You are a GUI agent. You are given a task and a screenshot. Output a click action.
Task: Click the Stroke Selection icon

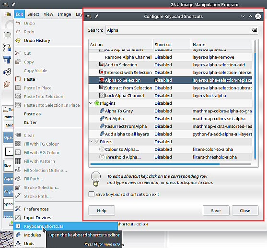point(18,187)
